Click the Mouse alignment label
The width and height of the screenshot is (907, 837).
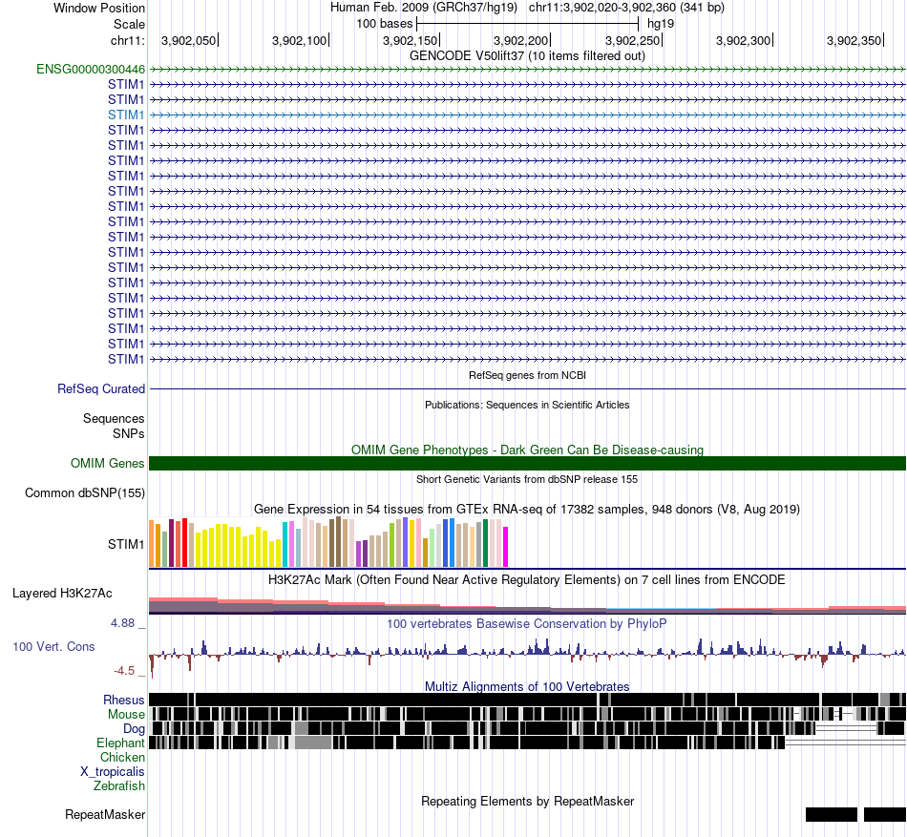[x=126, y=715]
